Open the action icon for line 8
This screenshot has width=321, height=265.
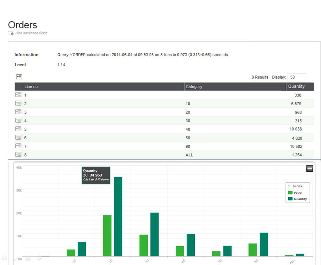[18, 154]
